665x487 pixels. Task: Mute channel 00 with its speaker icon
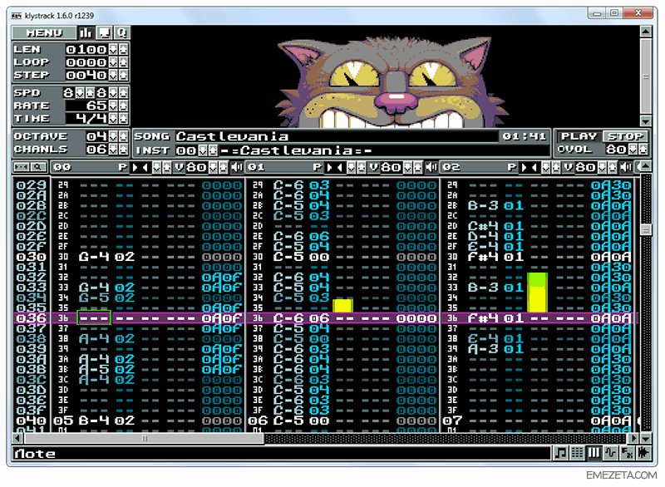tap(237, 167)
